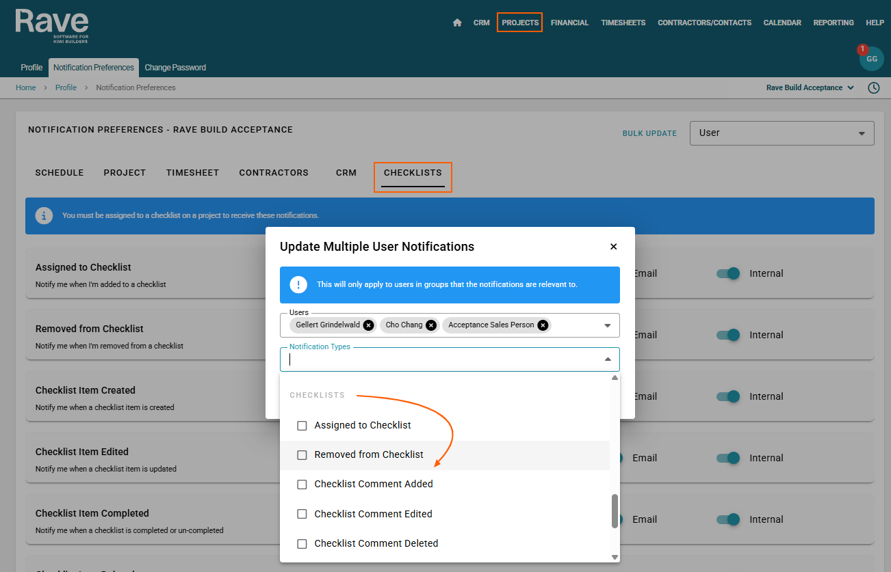Switch to the Contractors notifications tab
The width and height of the screenshot is (891, 572).
click(274, 173)
